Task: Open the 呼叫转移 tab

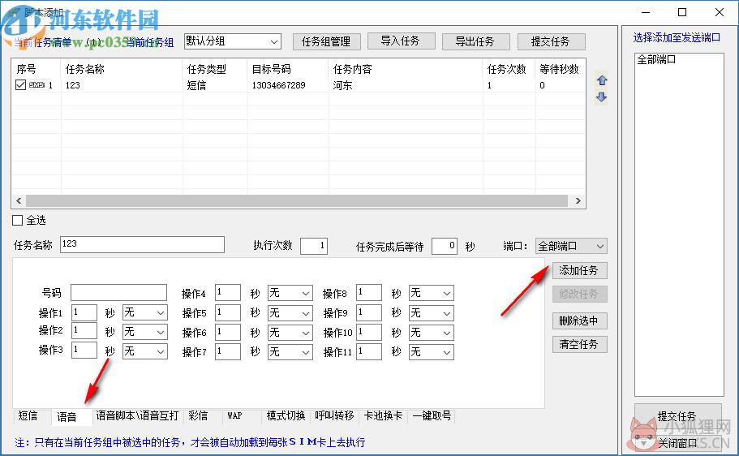Action: (x=334, y=416)
